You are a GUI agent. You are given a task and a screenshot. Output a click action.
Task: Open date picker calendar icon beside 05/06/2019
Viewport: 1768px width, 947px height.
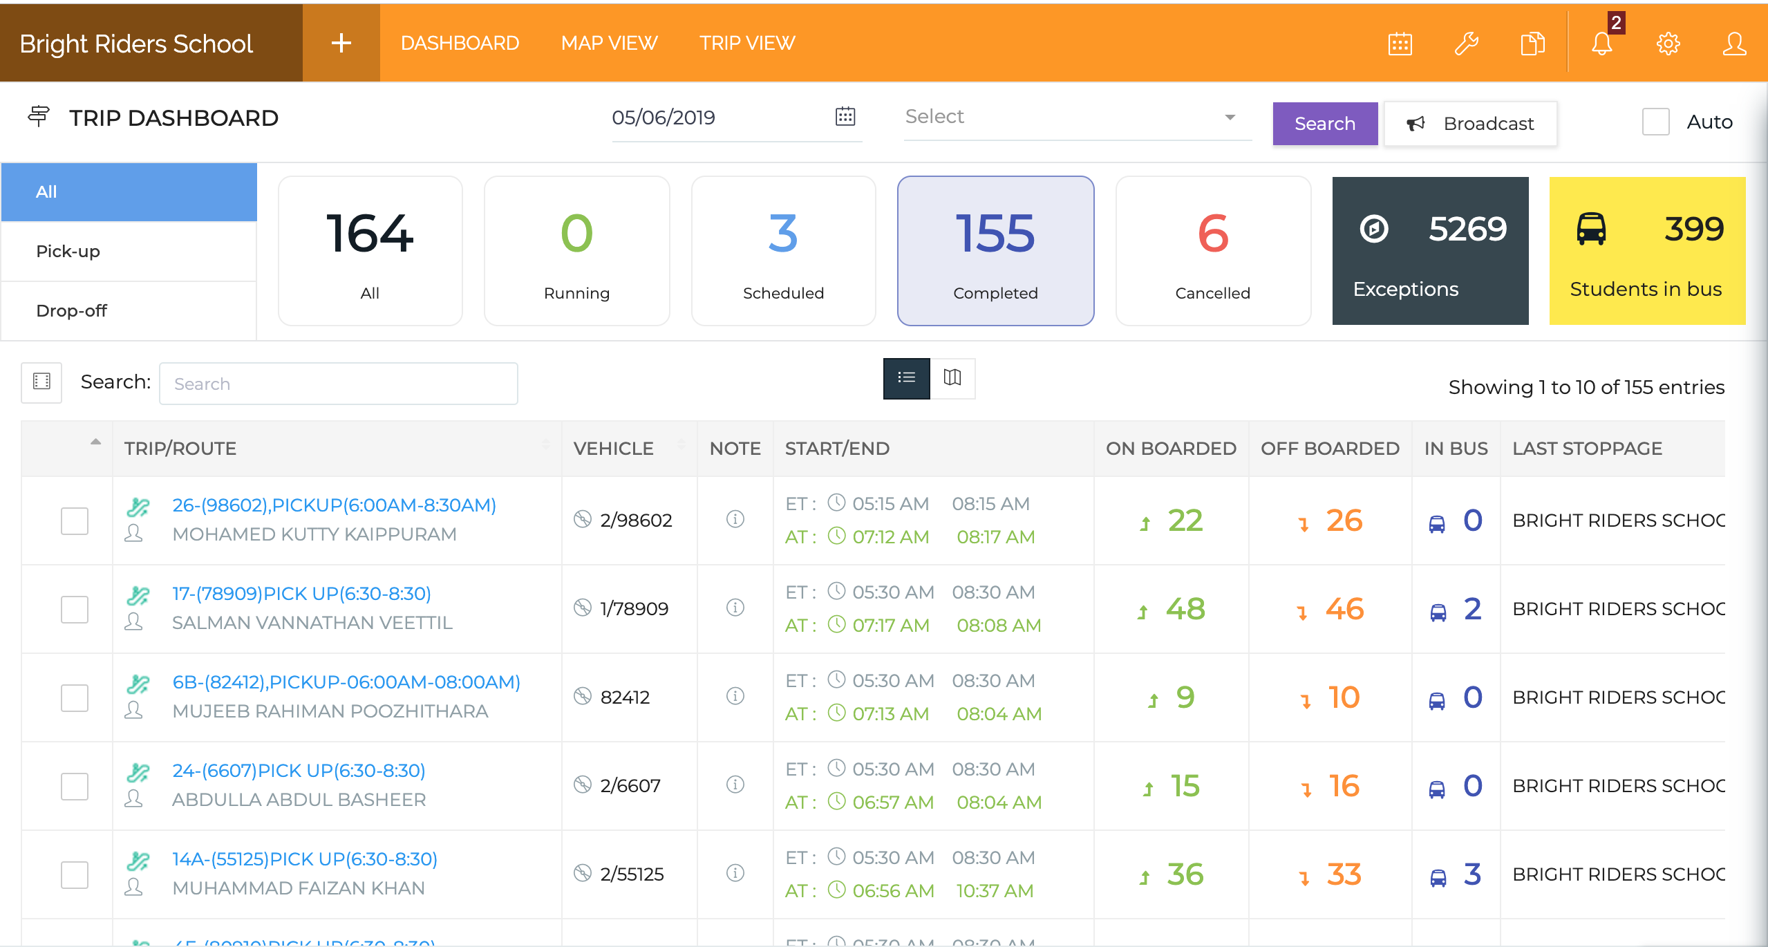click(x=845, y=116)
